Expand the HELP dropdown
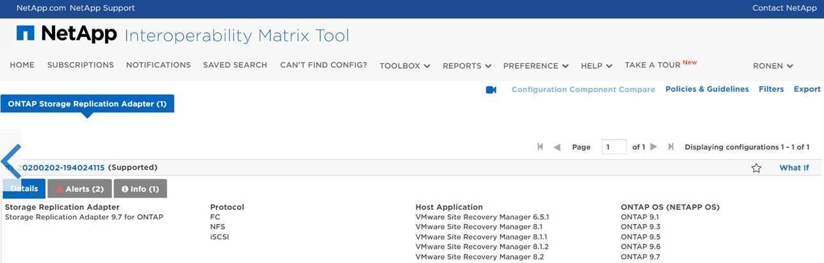Screen dimensions: 824x263 597,66
